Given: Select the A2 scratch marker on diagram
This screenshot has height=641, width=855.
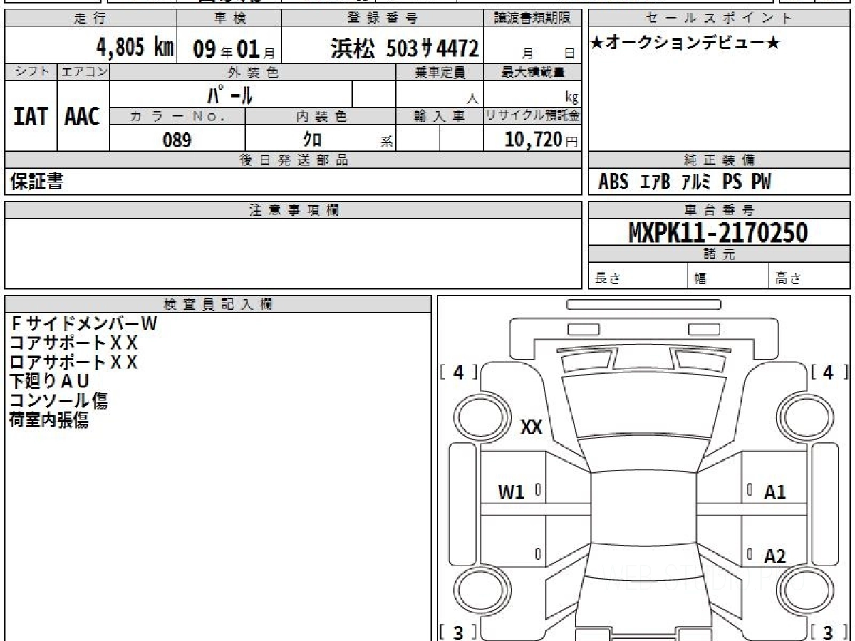Looking at the screenshot, I should coord(774,556).
